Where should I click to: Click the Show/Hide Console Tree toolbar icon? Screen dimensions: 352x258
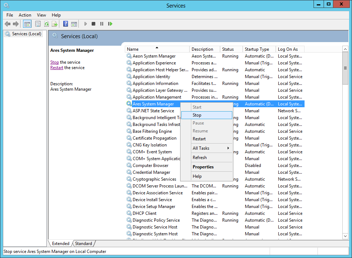point(27,24)
